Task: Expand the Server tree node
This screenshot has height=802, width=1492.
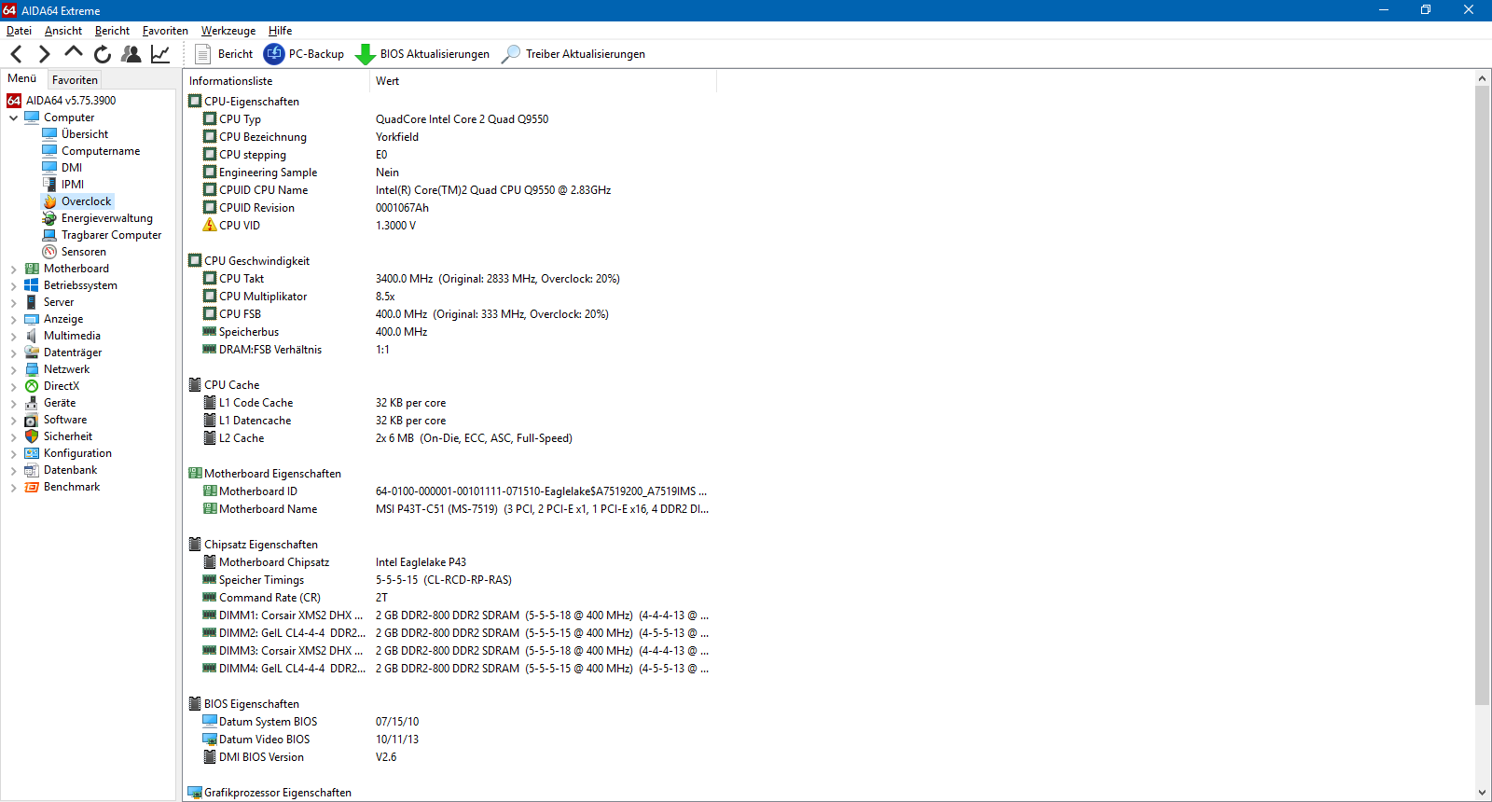Action: pos(13,302)
